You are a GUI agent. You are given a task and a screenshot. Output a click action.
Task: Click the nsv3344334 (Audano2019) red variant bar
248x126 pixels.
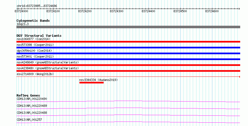click(x=91, y=83)
